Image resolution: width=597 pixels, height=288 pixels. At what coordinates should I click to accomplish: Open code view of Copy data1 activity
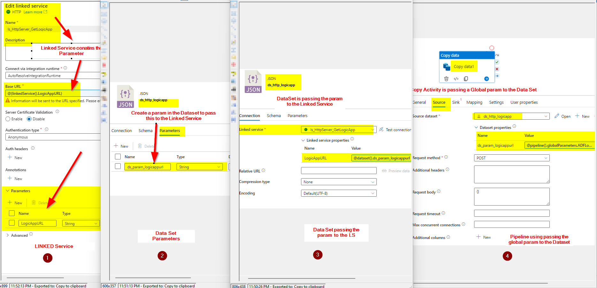456,78
